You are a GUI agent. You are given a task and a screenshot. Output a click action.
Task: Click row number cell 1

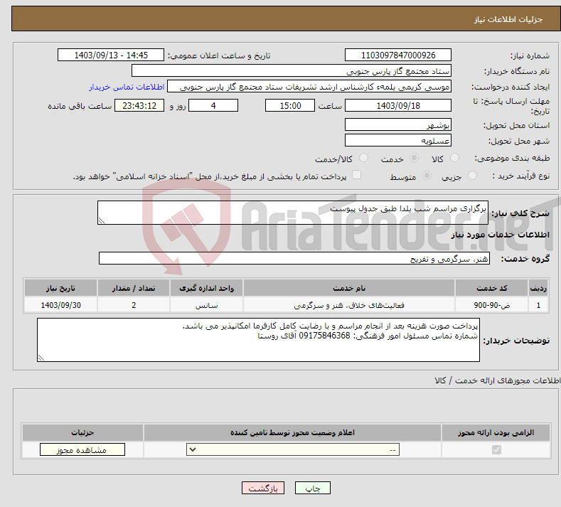click(538, 305)
